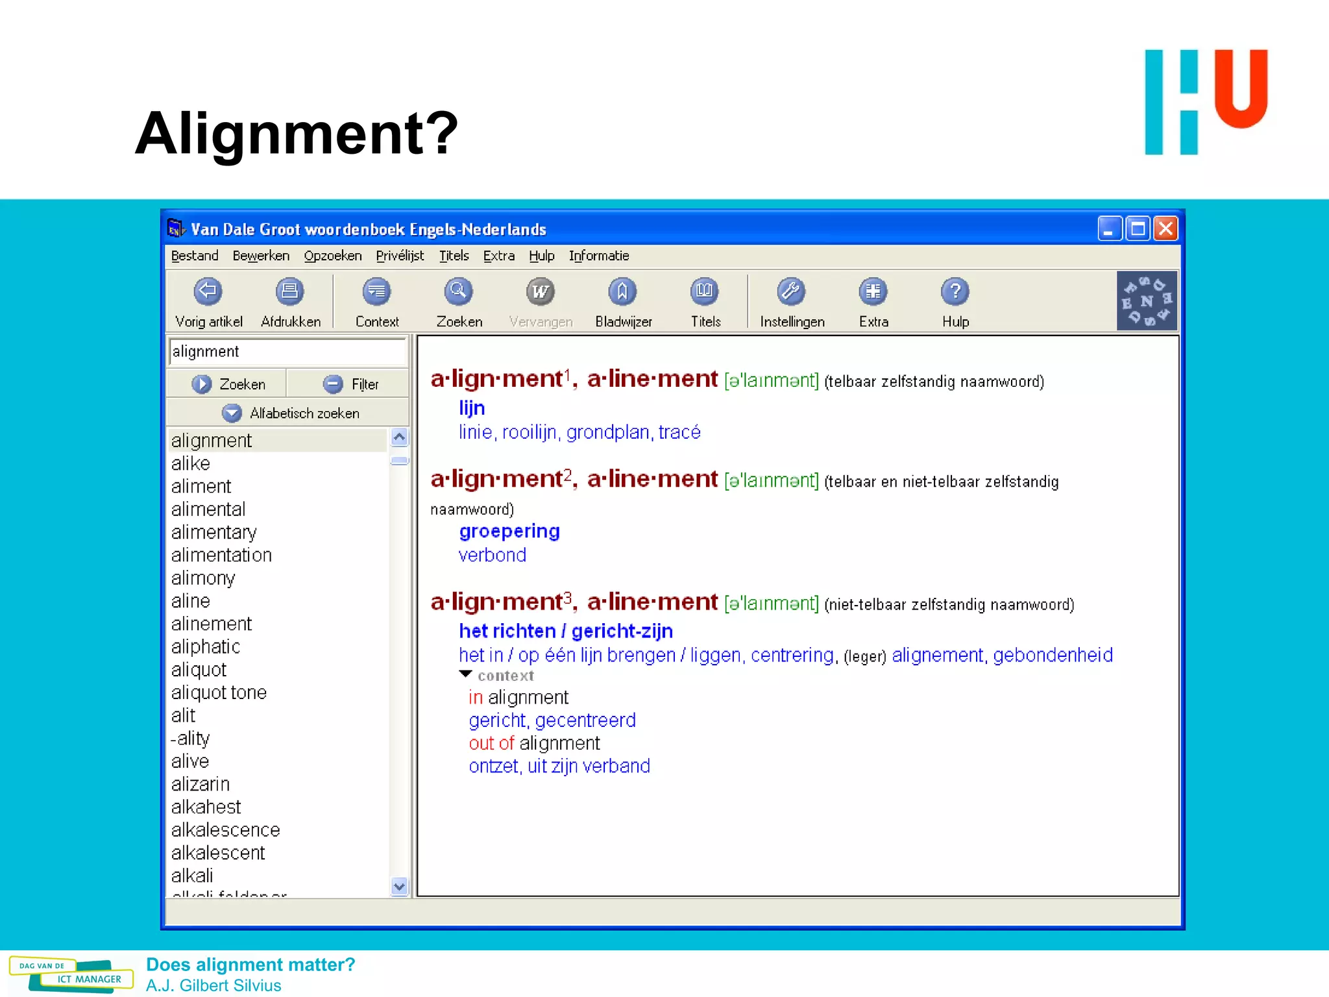The height and width of the screenshot is (997, 1329).
Task: Open the Context toolbar icon
Action: (x=376, y=291)
